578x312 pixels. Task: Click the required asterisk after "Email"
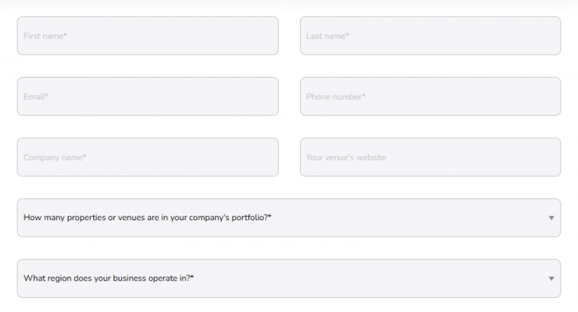pos(47,96)
